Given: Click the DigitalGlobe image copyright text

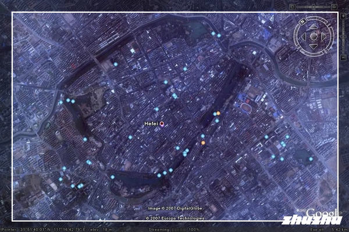Looking at the screenshot, I should (x=174, y=208).
